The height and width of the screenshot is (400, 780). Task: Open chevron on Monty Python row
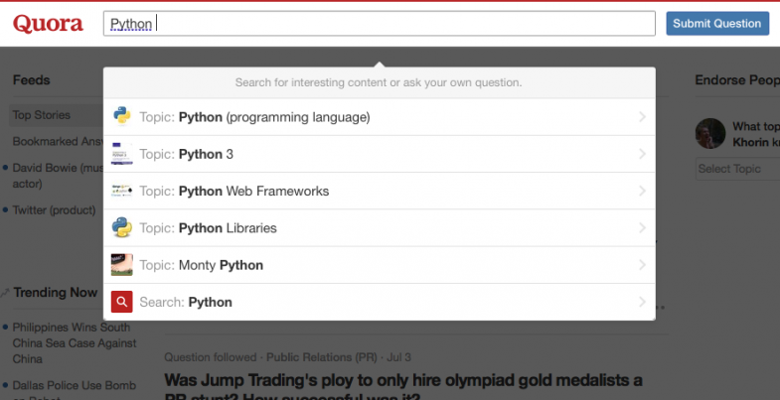tap(642, 265)
